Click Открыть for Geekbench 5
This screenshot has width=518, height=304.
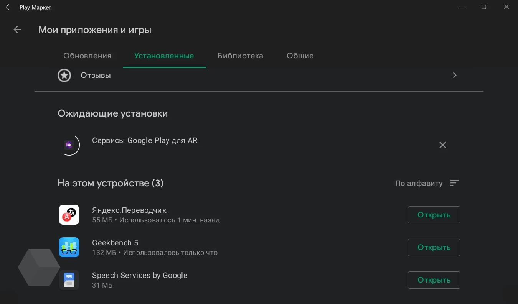coord(434,248)
